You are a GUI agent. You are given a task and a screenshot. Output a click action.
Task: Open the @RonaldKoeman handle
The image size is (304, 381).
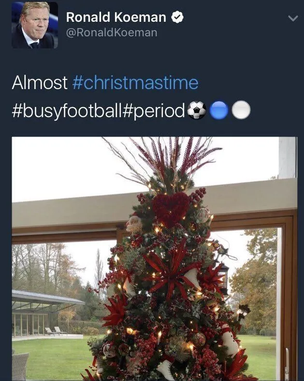(111, 32)
